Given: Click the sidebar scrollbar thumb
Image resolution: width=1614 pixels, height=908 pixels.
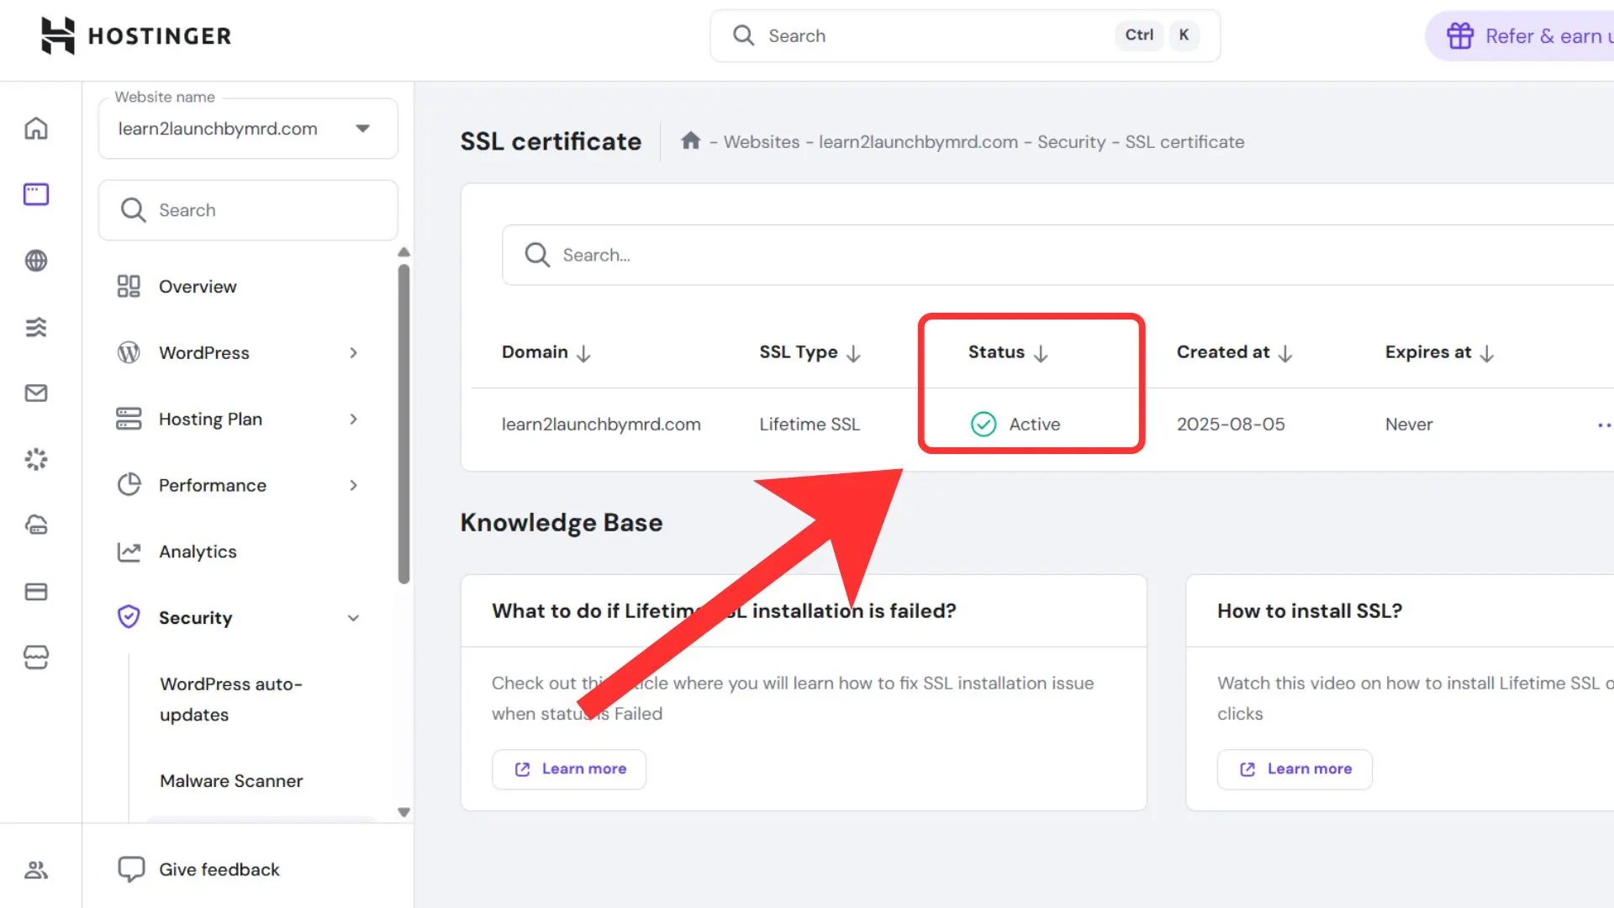Looking at the screenshot, I should [x=403, y=424].
